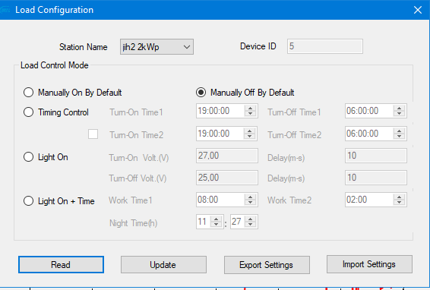430x290 pixels.
Task: Click the Turn-Off Volt.(V) field 25,00
Action: [227, 178]
